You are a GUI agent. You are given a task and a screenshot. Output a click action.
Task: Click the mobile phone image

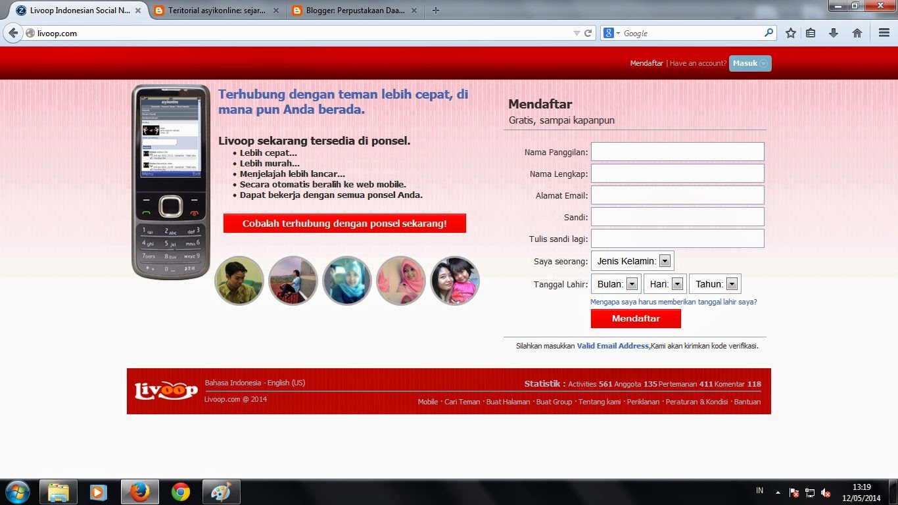(x=170, y=182)
